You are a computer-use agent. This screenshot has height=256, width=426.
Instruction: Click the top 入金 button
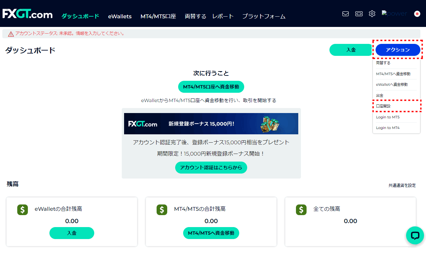[x=351, y=50]
